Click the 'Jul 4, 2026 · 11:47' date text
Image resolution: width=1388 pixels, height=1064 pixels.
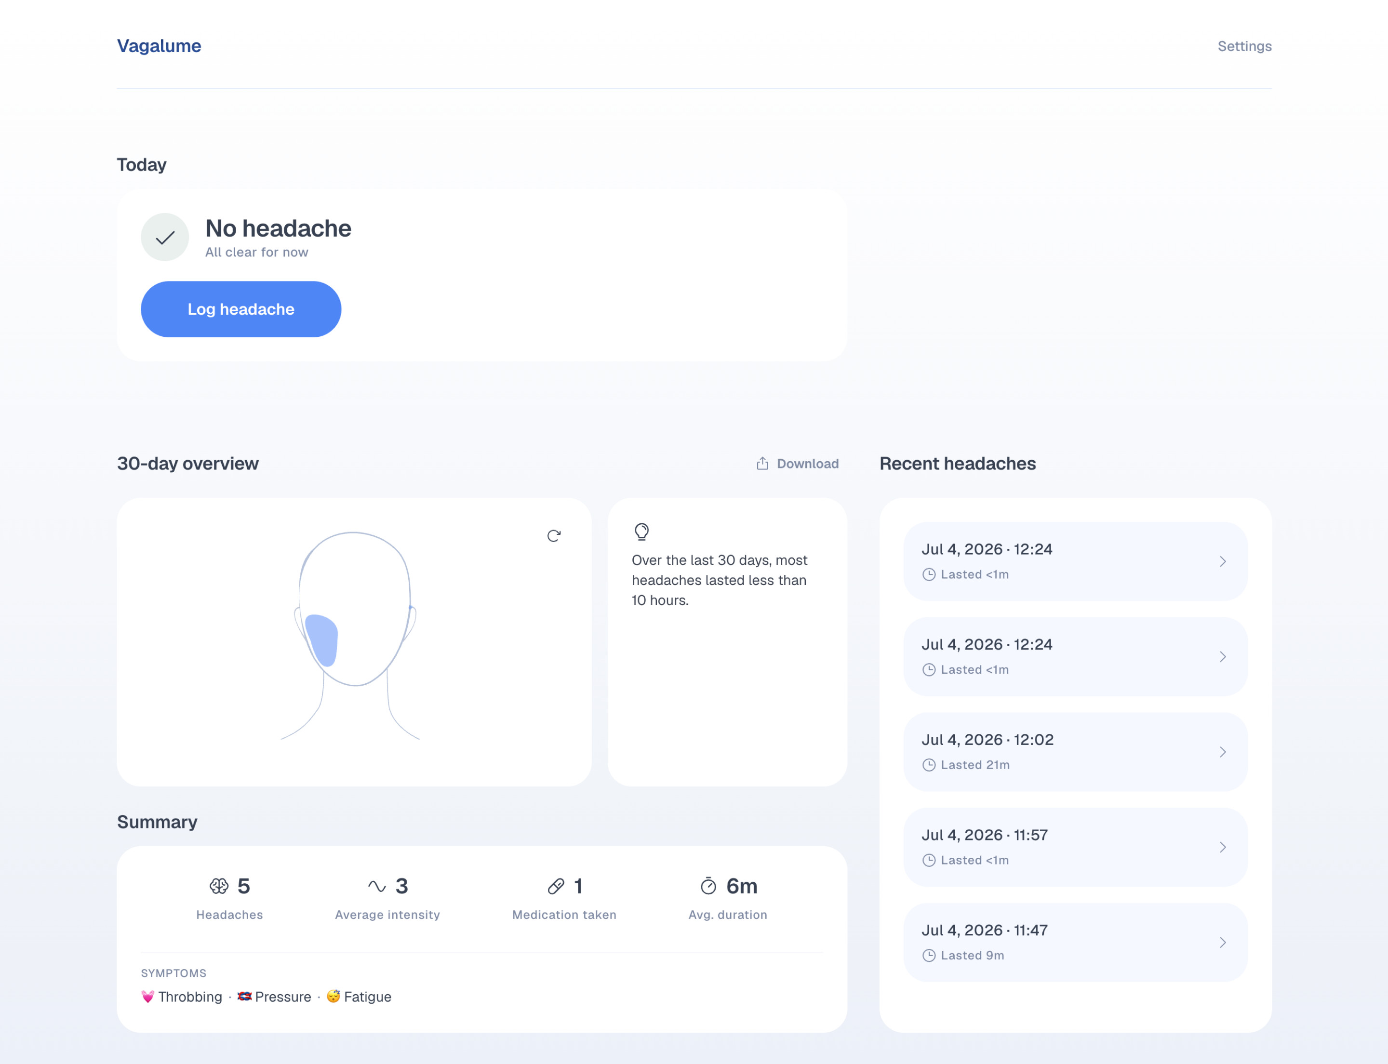point(985,931)
